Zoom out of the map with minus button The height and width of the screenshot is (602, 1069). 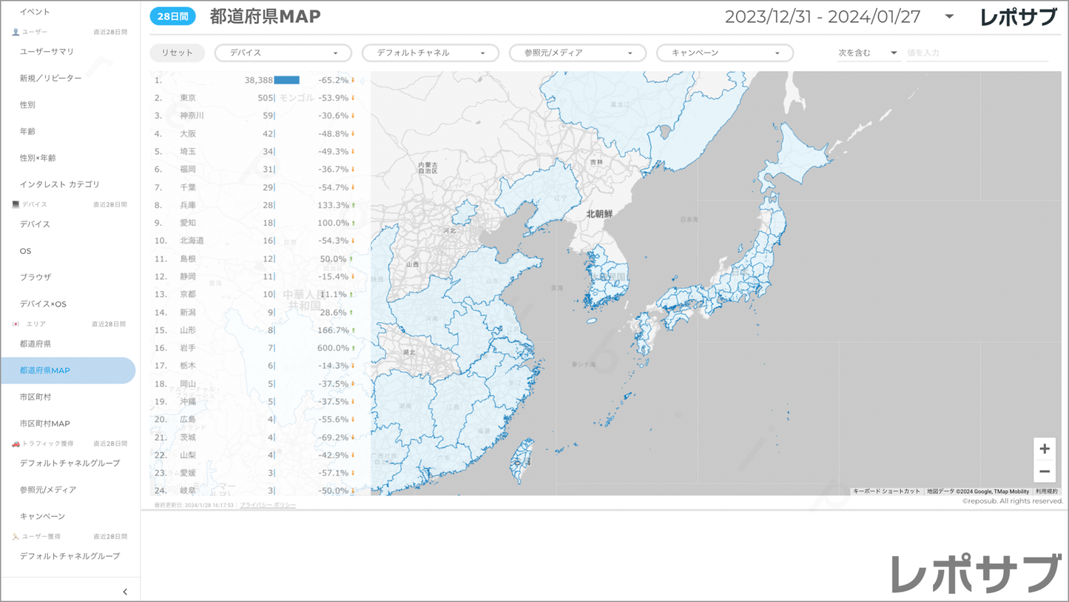[x=1044, y=472]
